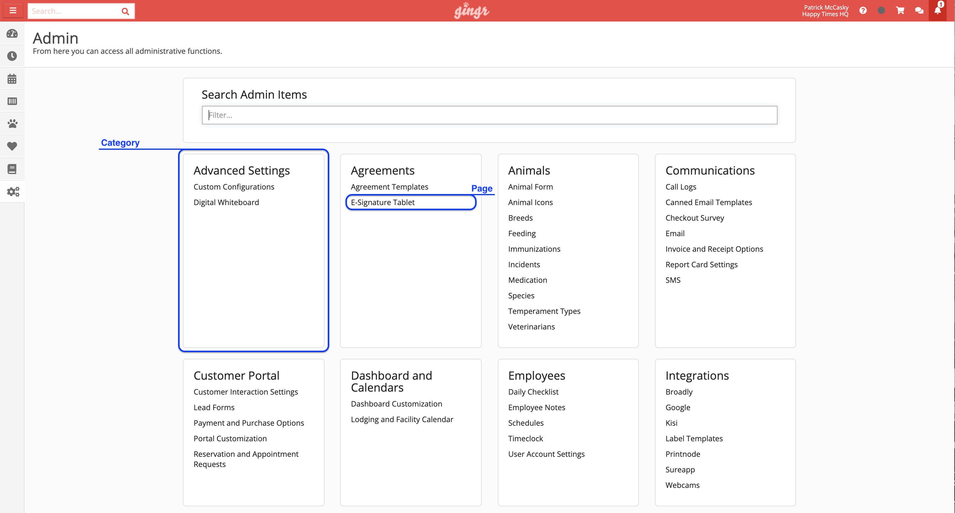
Task: Open Temperament Types
Action: click(544, 312)
